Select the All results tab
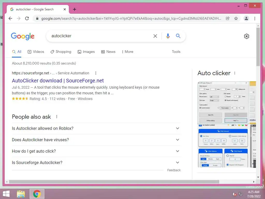The height and width of the screenshot is (199, 265). 17,52
